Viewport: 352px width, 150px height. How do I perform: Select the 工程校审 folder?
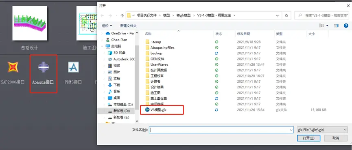coord(154,76)
